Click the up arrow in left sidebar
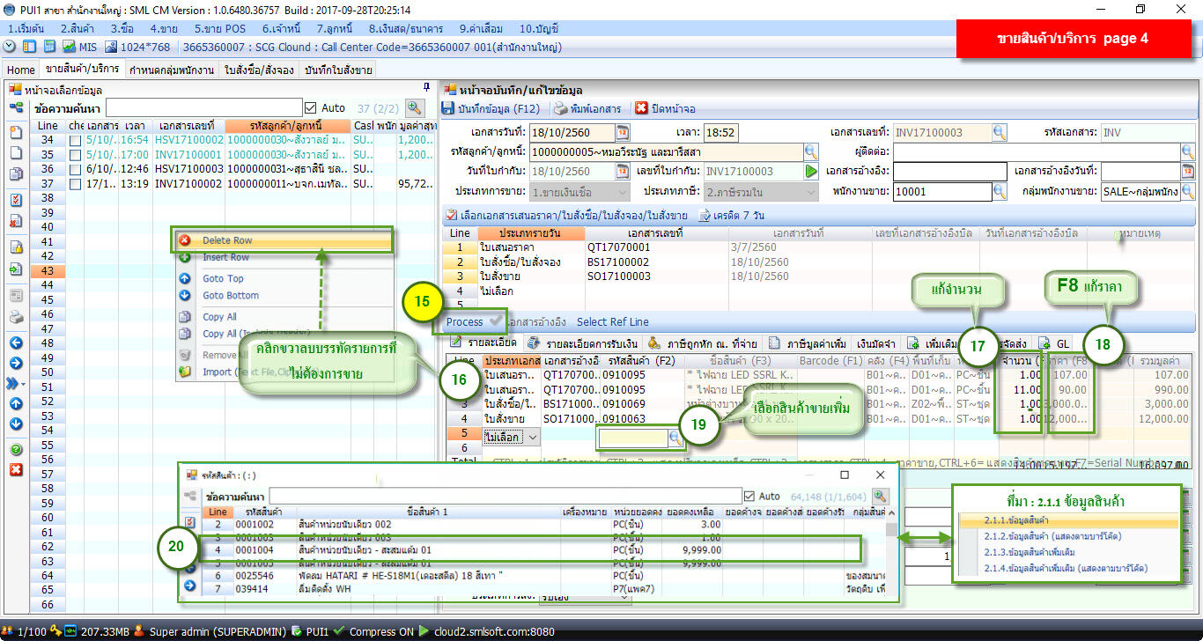The height and width of the screenshot is (641, 1203). [x=16, y=403]
